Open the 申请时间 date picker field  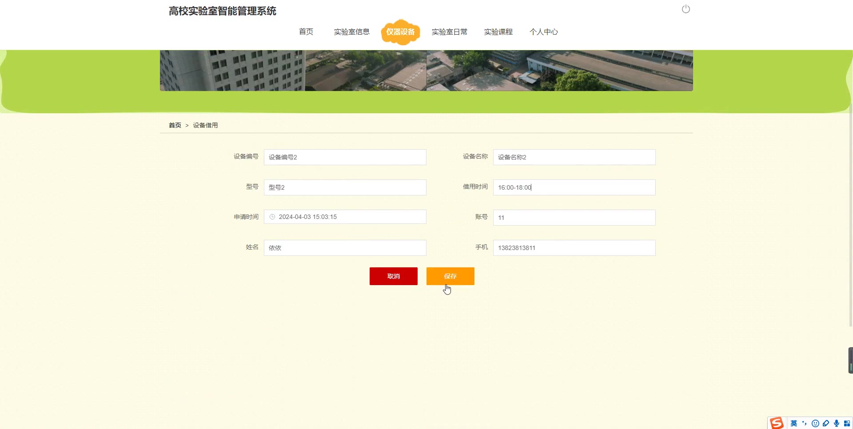345,217
